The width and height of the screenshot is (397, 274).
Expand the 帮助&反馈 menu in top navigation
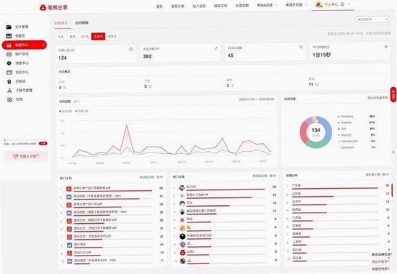pos(267,5)
